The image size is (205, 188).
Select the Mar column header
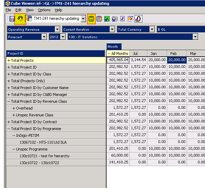click(x=196, y=54)
